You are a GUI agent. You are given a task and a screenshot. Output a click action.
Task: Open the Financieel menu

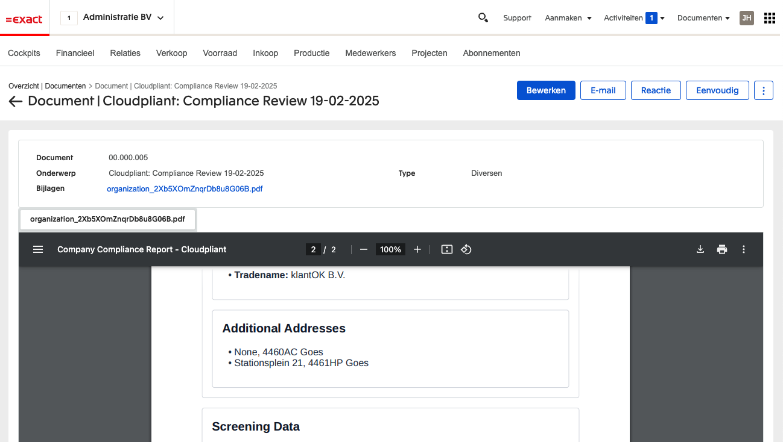point(75,53)
